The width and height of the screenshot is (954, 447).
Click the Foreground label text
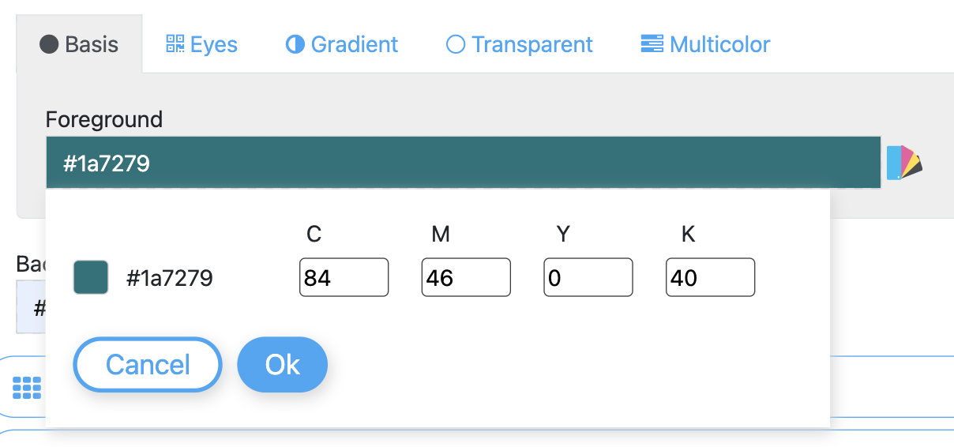click(104, 119)
